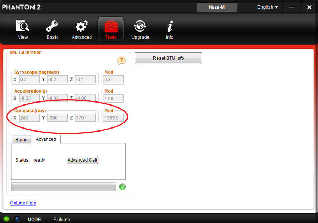Click the Compass Z value 370
318x223 pixels.
pyautogui.click(x=85, y=117)
